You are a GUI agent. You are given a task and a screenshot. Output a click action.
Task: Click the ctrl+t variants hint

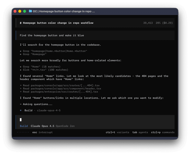(x=118, y=132)
